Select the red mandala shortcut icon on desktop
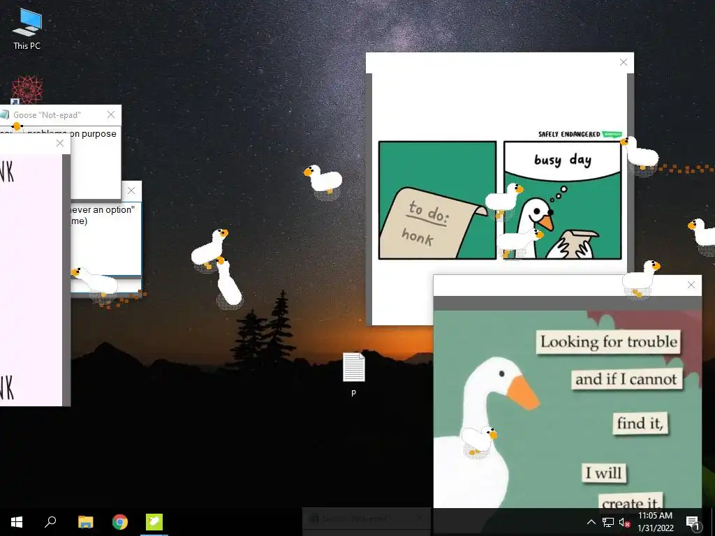The width and height of the screenshot is (715, 536). pos(27,90)
